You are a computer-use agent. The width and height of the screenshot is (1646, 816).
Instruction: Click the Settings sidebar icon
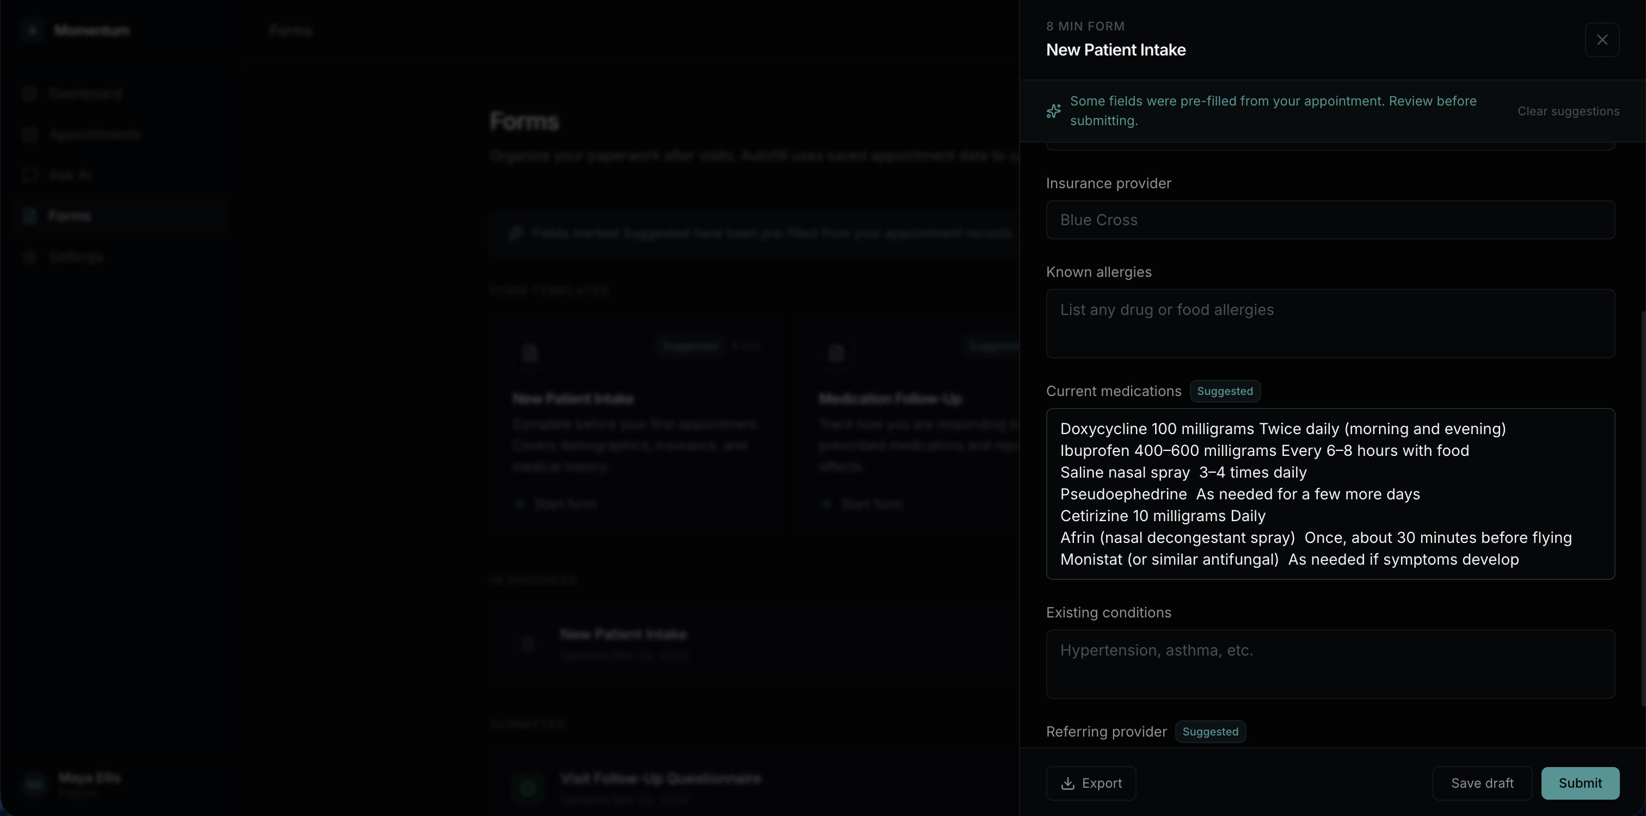29,257
